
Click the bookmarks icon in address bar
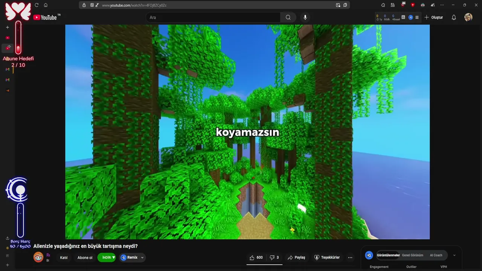point(345,5)
